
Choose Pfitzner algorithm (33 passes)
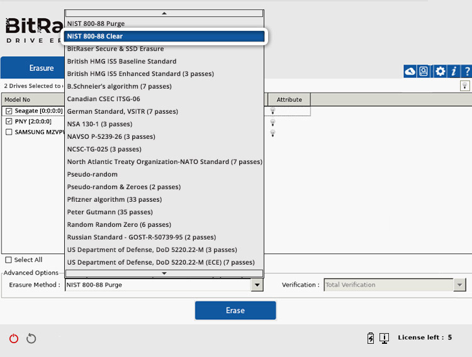[x=164, y=200]
